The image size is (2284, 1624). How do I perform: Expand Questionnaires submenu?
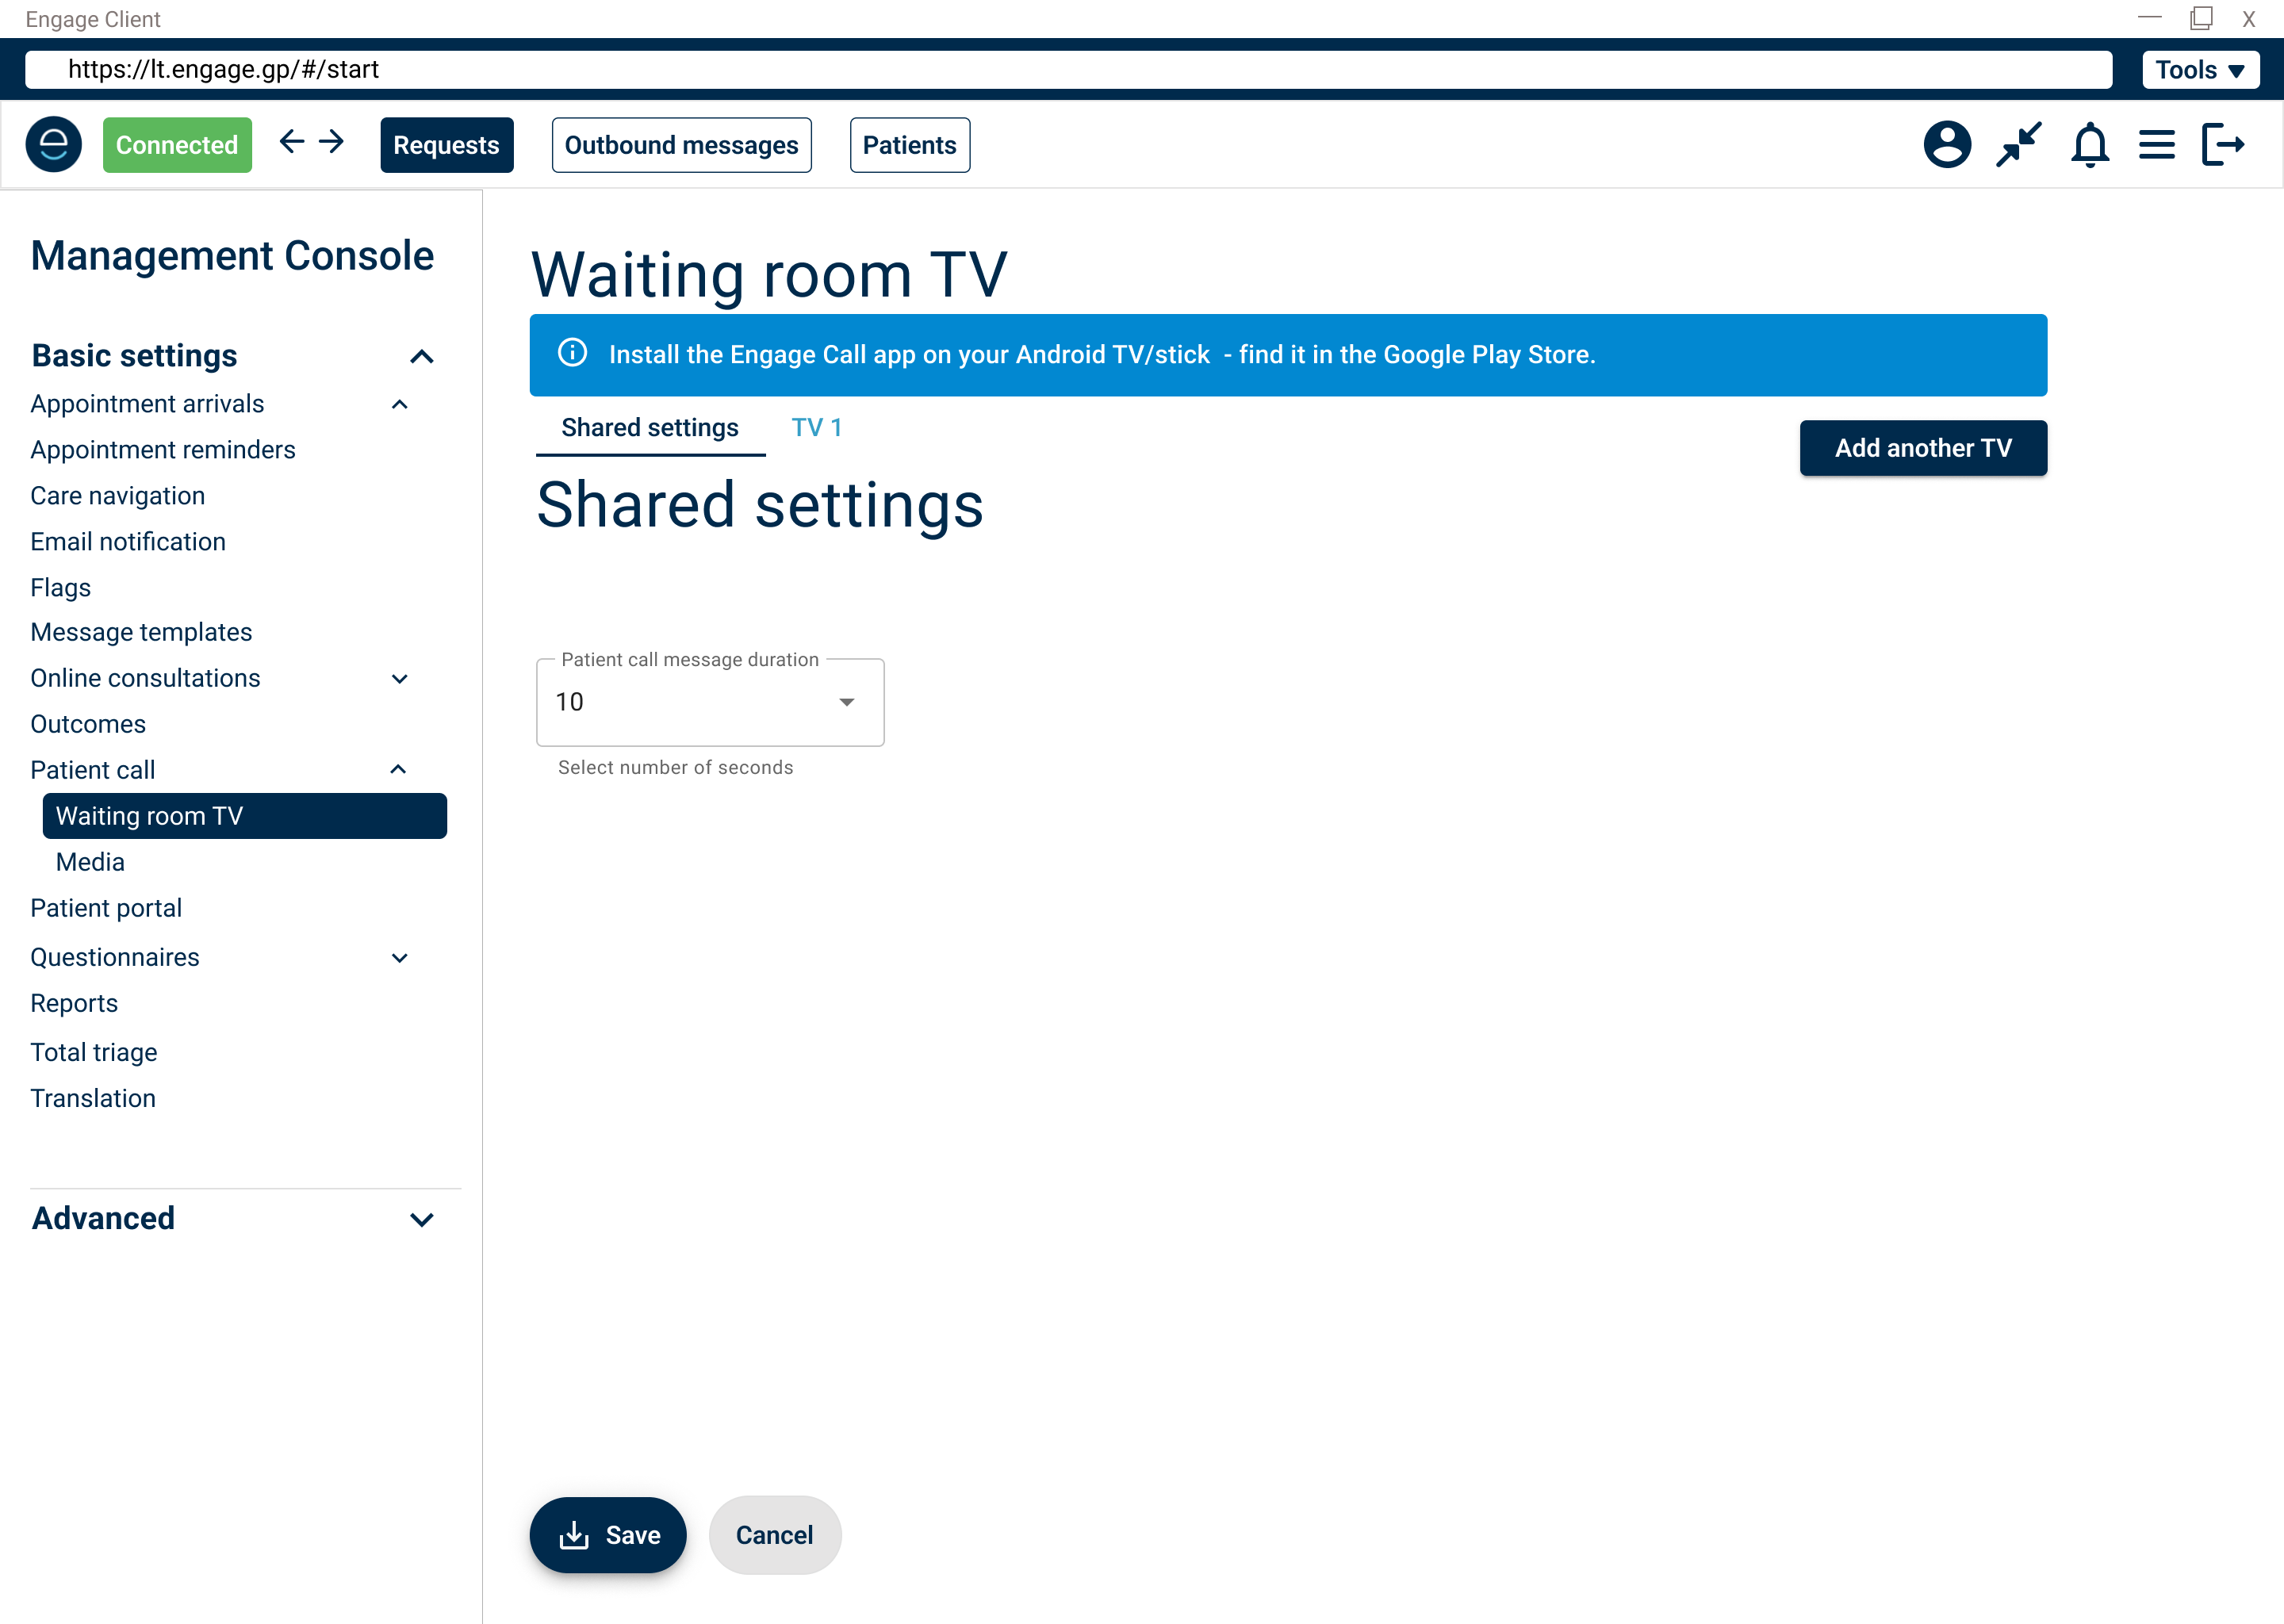[400, 958]
